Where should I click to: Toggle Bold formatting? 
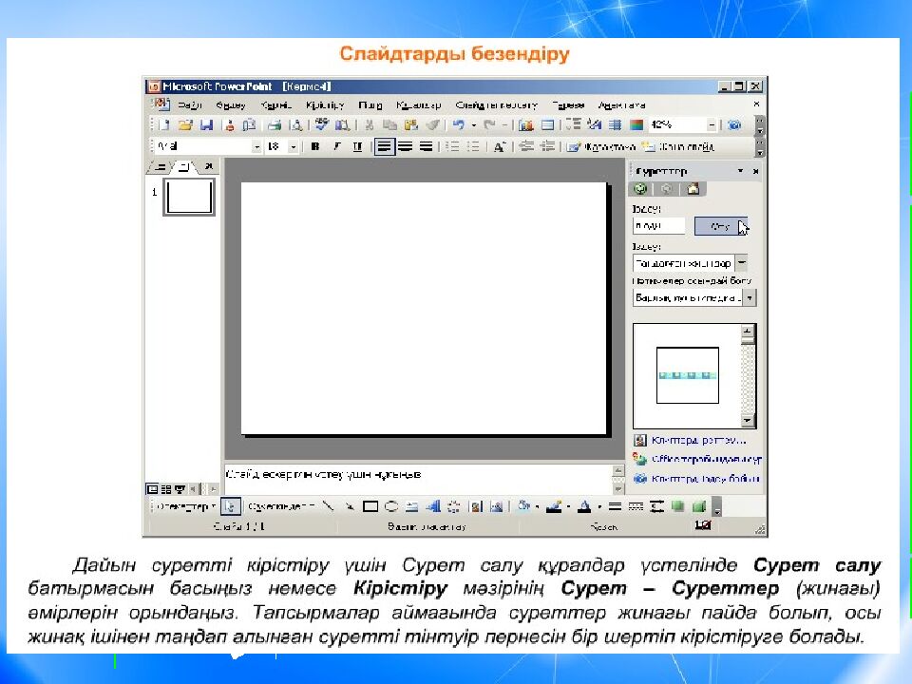click(314, 147)
